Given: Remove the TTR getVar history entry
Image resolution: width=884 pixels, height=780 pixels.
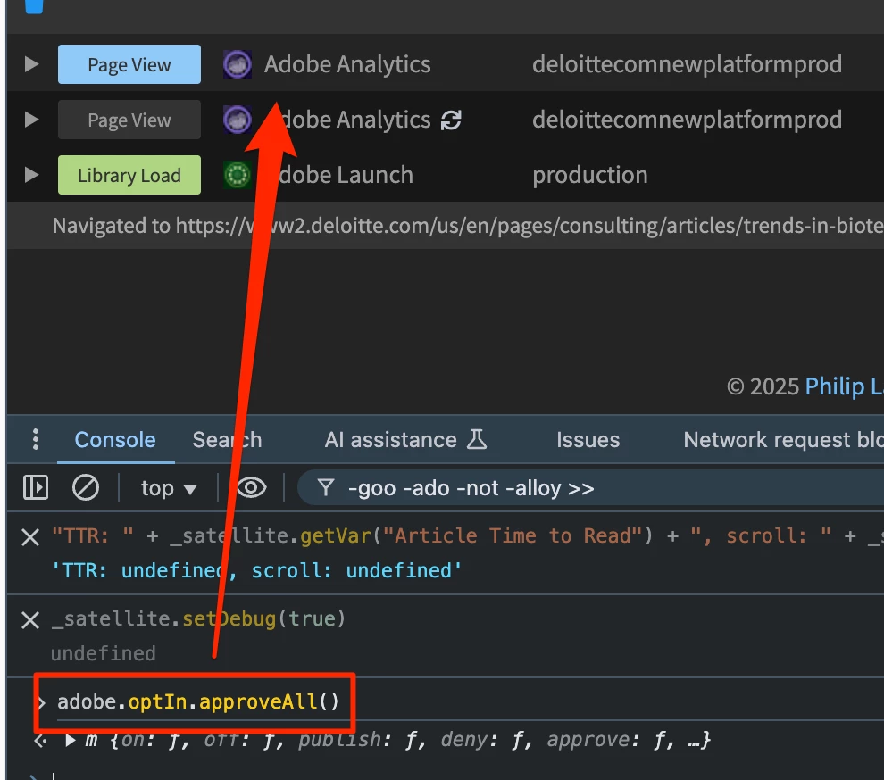Looking at the screenshot, I should pyautogui.click(x=30, y=537).
